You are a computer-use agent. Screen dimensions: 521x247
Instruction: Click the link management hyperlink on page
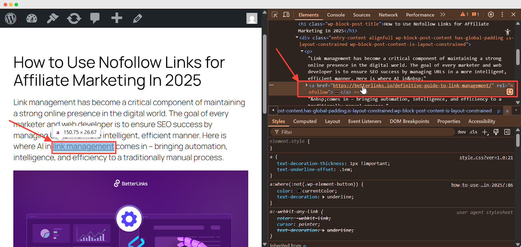click(83, 146)
